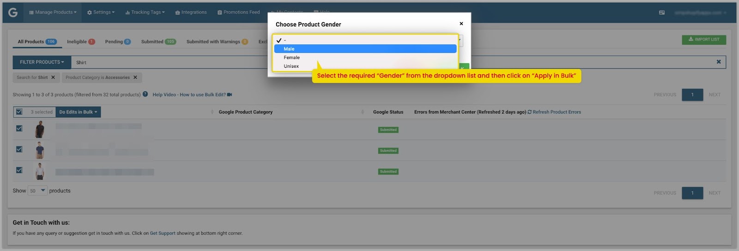
Task: Open the blurred account email menu
Action: click(x=700, y=12)
